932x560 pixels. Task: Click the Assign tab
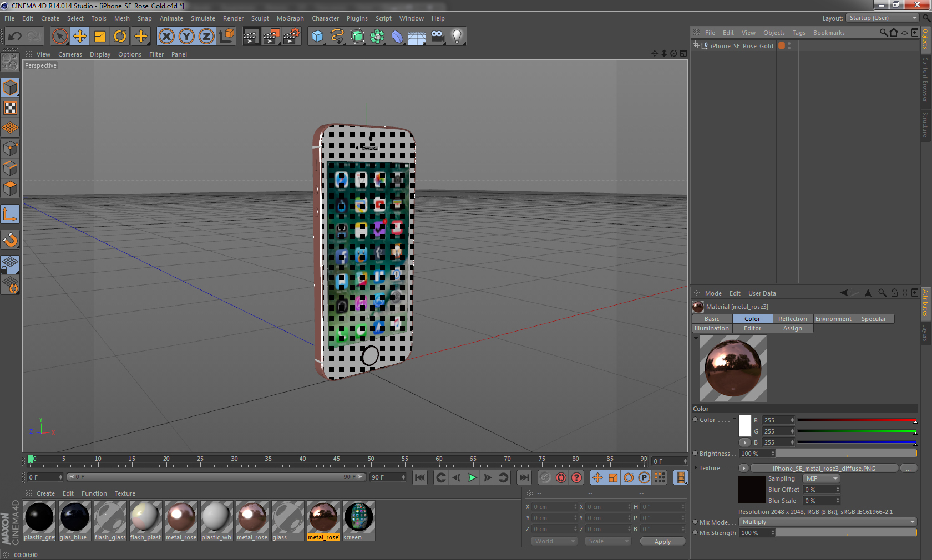click(792, 328)
